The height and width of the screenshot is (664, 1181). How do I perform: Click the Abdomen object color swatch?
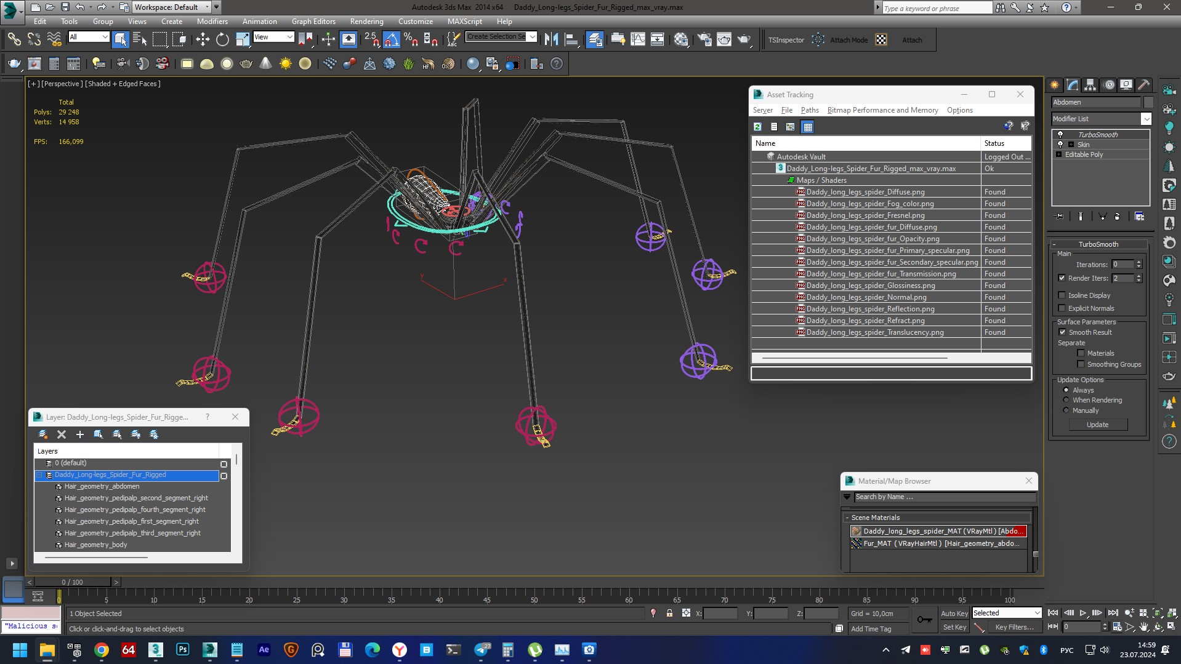1148,102
